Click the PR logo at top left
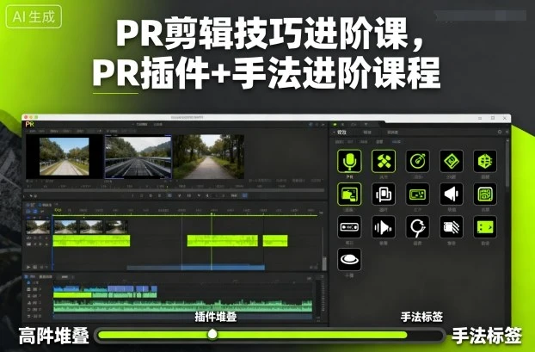The width and height of the screenshot is (535, 352). (x=32, y=125)
